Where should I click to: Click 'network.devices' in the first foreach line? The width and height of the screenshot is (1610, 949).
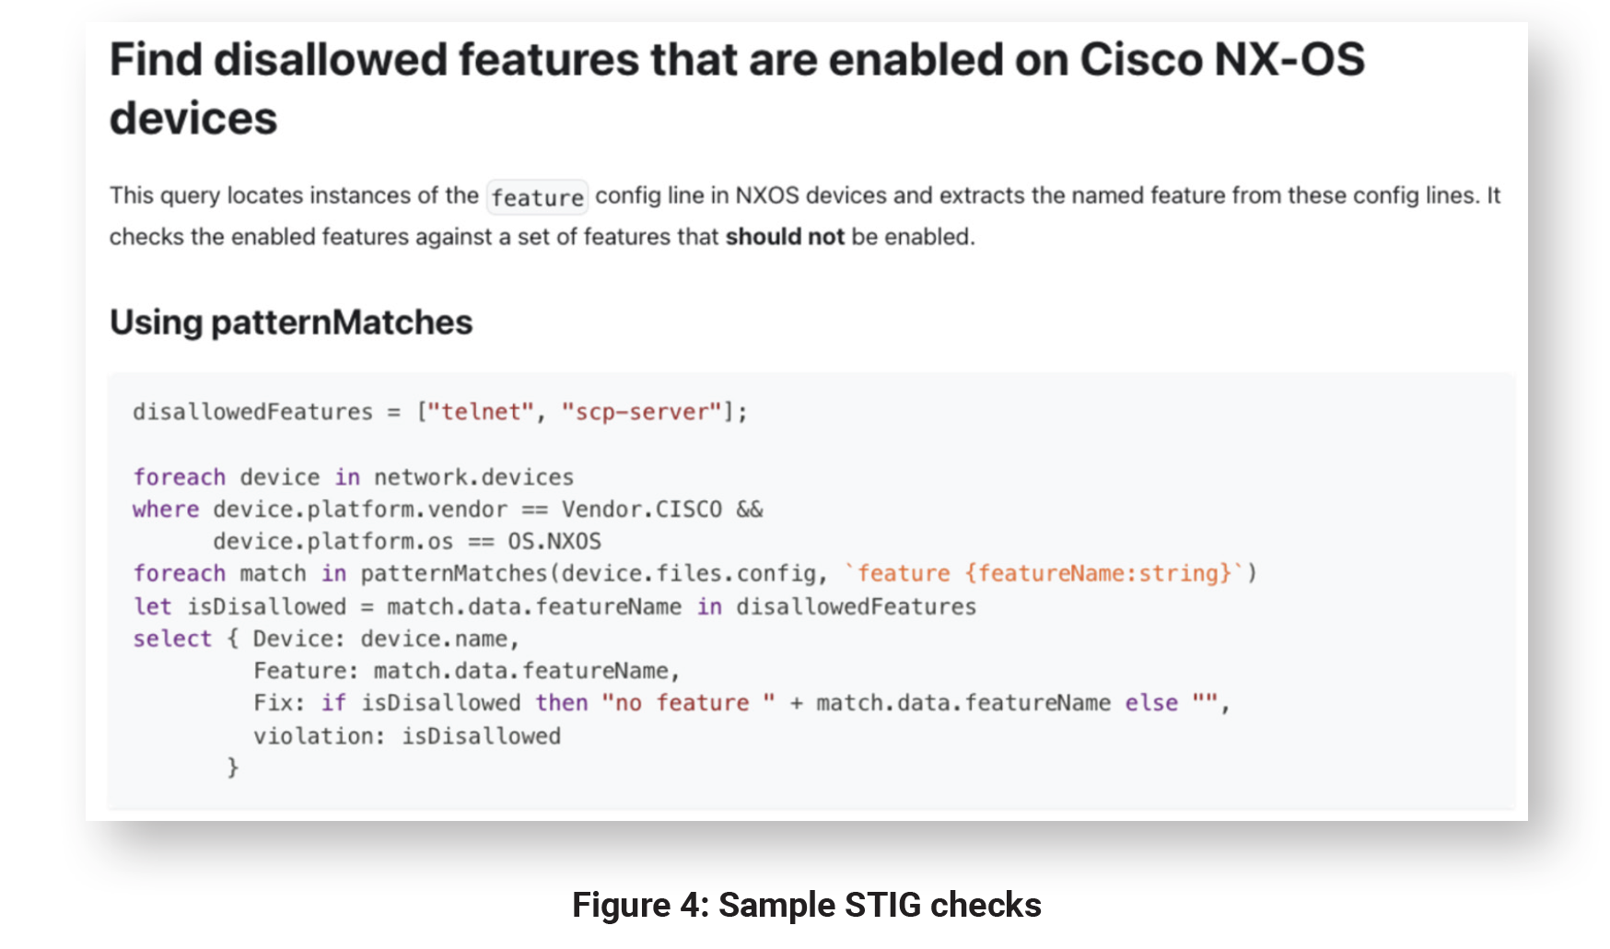pyautogui.click(x=473, y=477)
